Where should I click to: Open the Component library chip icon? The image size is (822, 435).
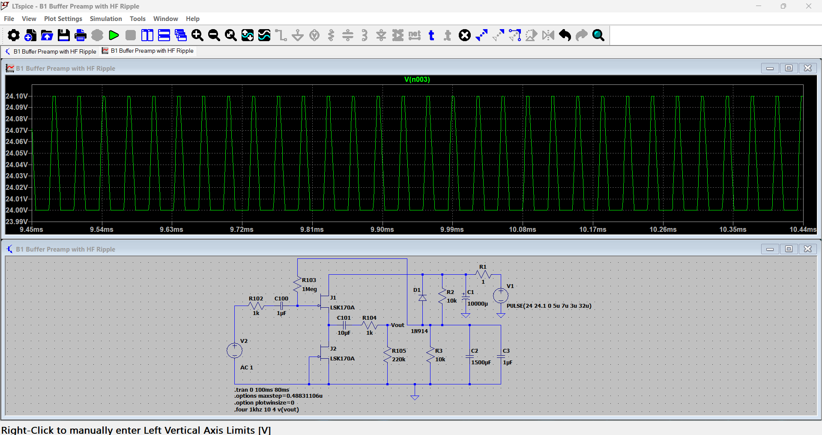[x=398, y=35]
